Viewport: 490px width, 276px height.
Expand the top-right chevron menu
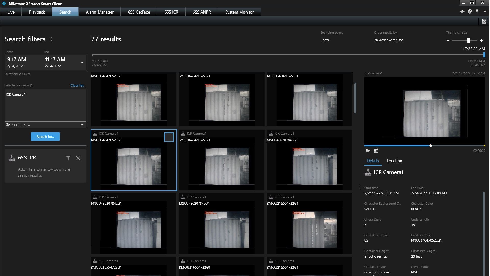(485, 11)
